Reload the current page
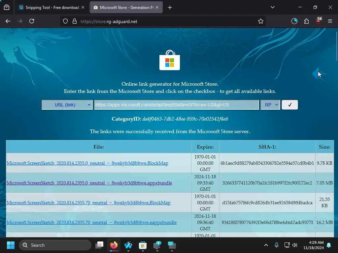The width and height of the screenshot is (338, 253). (x=32, y=21)
